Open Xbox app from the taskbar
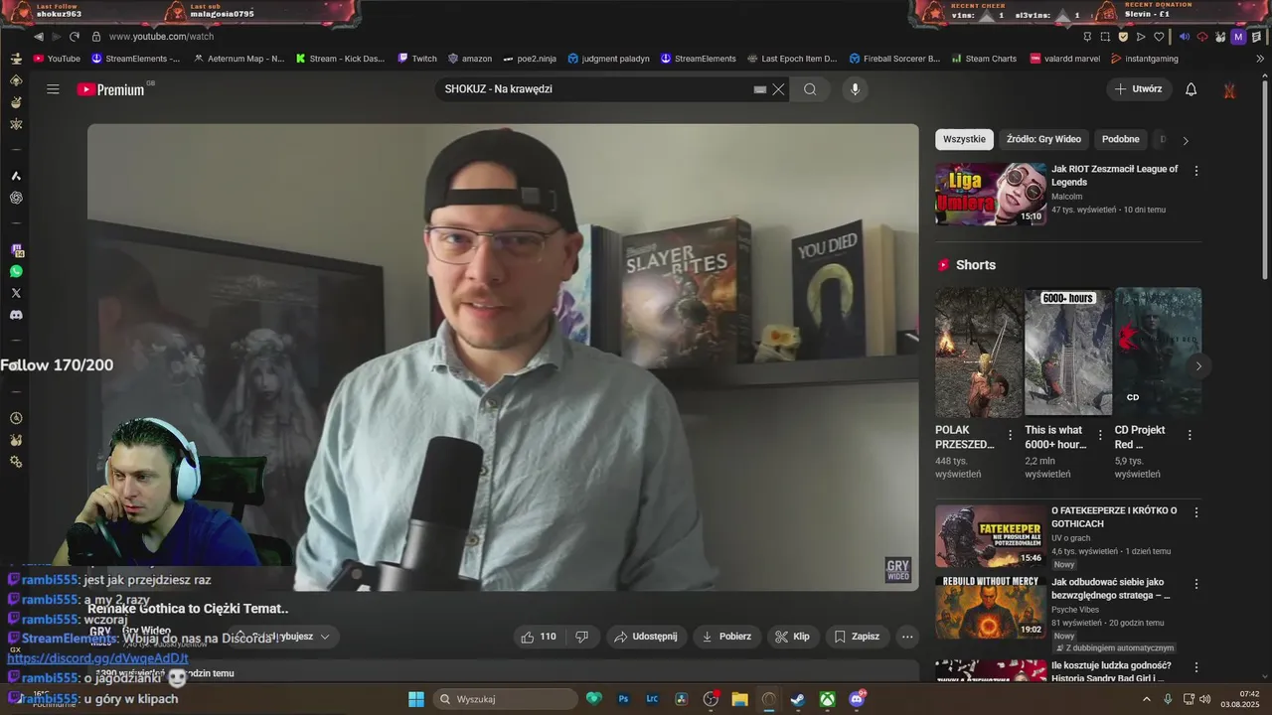The image size is (1272, 715). pos(827,699)
